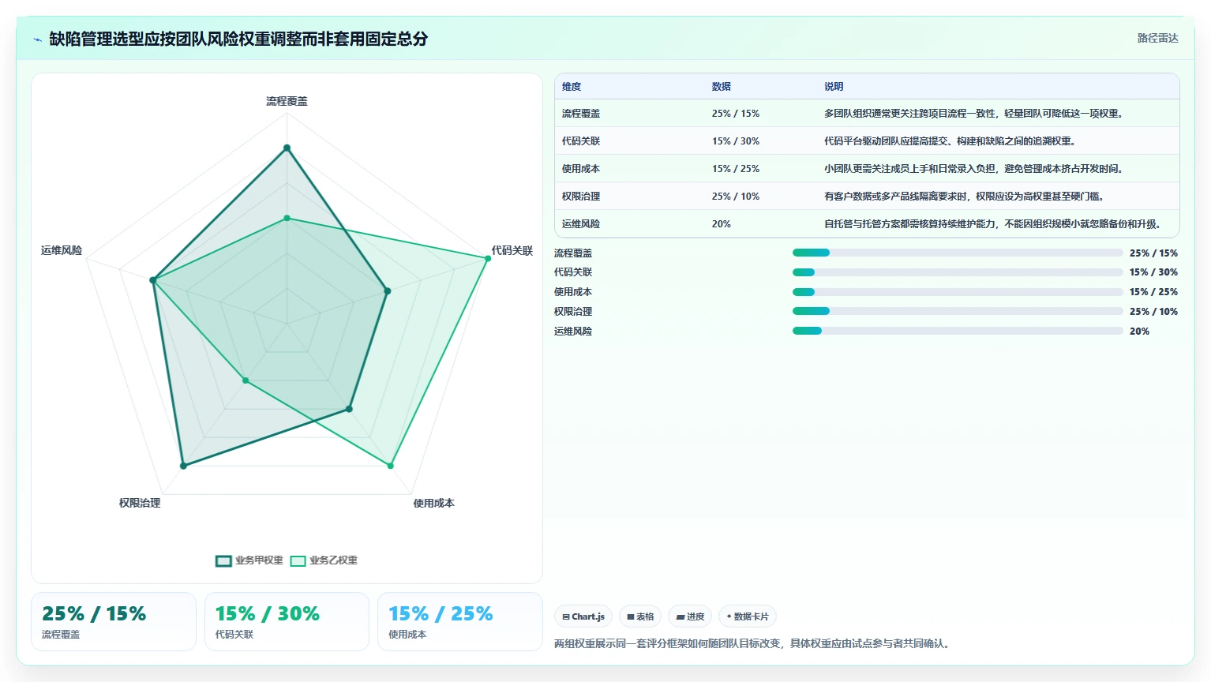This screenshot has height=682, width=1211.
Task: Click the small blue icon beside the page title
Action: coord(37,39)
